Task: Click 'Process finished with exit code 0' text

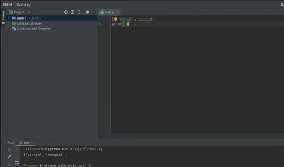Action: click(57, 165)
